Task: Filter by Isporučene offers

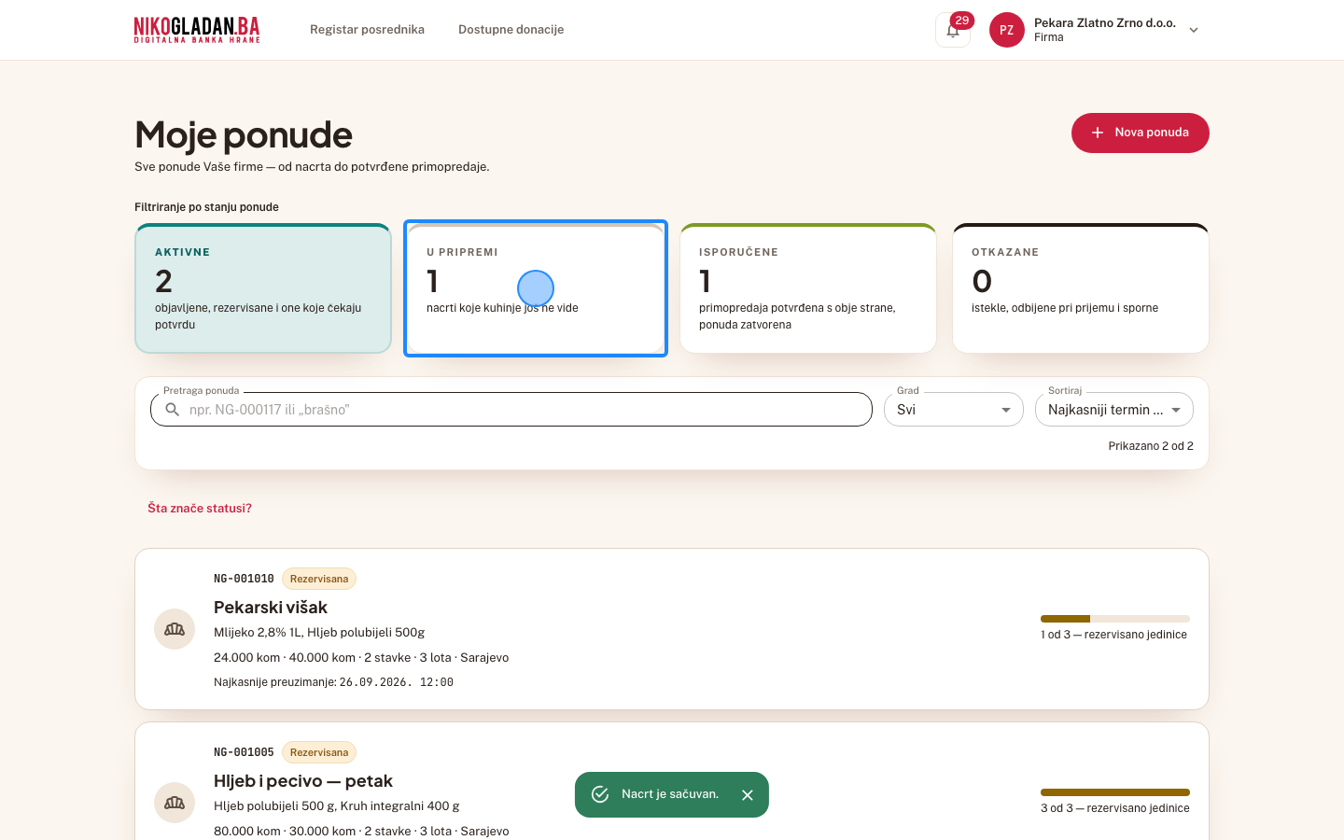Action: (808, 288)
